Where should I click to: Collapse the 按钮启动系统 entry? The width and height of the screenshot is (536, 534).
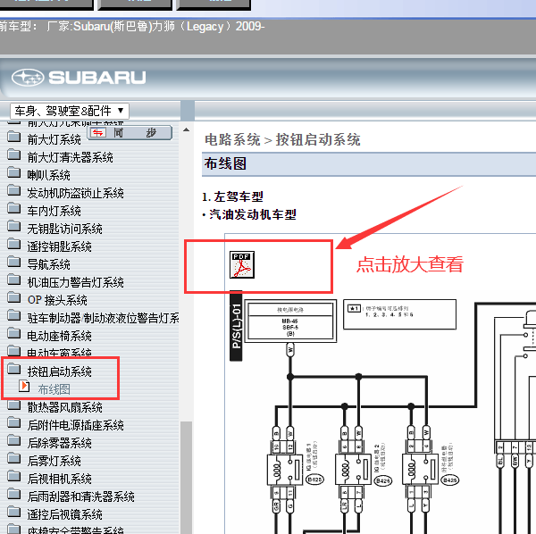click(x=60, y=371)
